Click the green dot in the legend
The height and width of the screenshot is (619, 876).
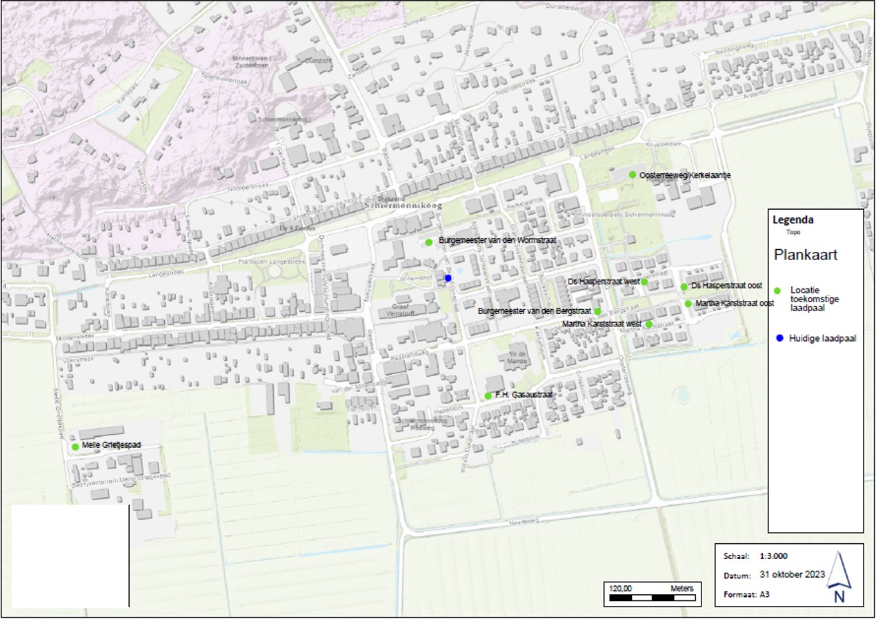[777, 291]
